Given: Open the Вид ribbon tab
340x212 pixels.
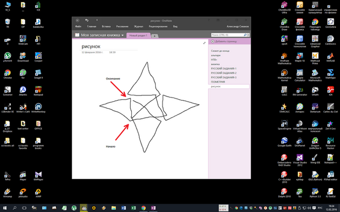Looking at the screenshot, I should tap(175, 26).
